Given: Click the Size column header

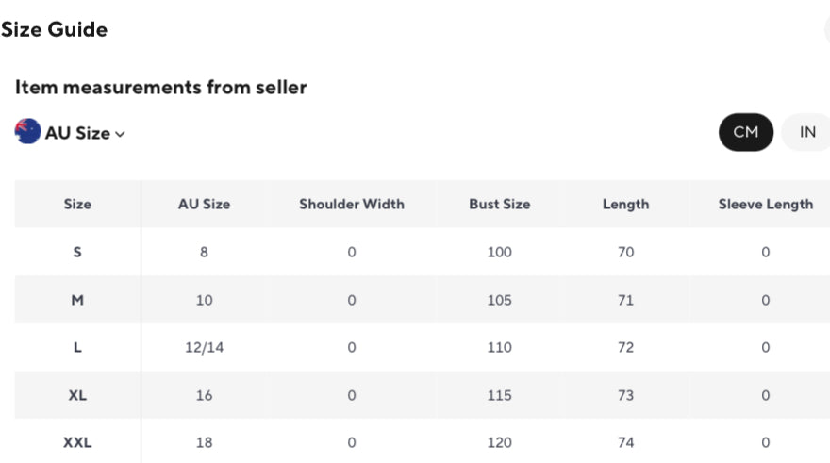Looking at the screenshot, I should tap(77, 204).
